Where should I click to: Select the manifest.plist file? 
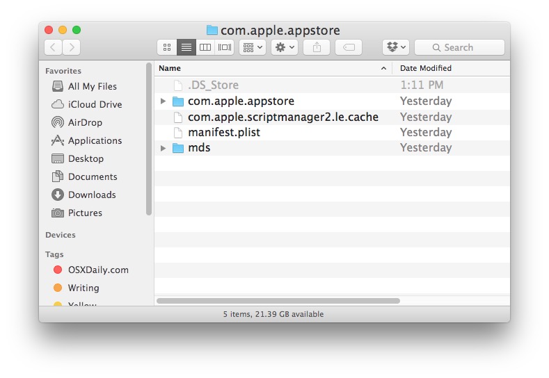click(x=223, y=132)
